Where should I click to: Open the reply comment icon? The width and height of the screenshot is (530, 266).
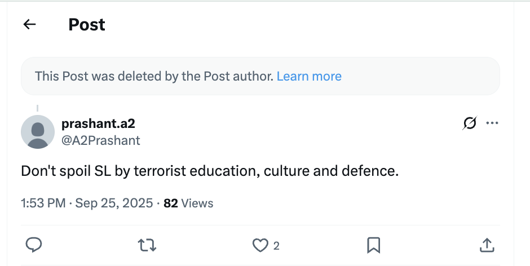pos(34,245)
